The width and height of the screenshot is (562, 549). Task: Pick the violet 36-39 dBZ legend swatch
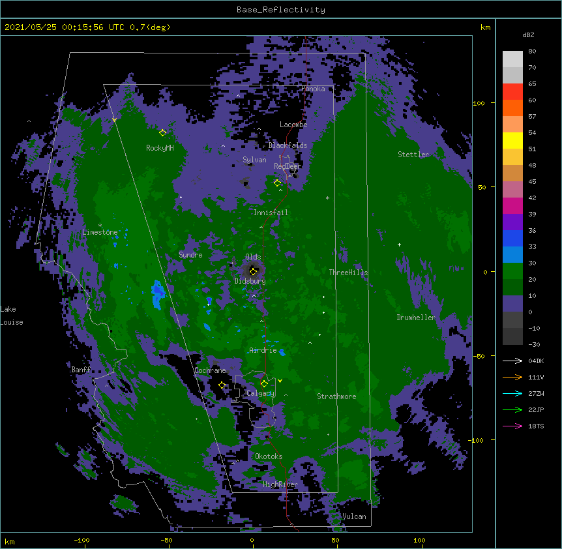512,222
